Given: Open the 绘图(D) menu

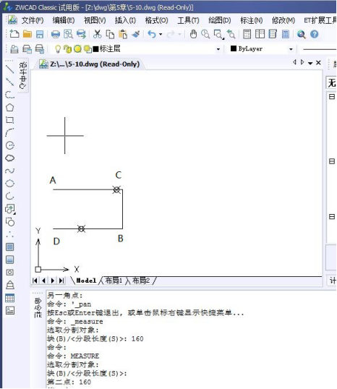Looking at the screenshot, I should point(220,20).
